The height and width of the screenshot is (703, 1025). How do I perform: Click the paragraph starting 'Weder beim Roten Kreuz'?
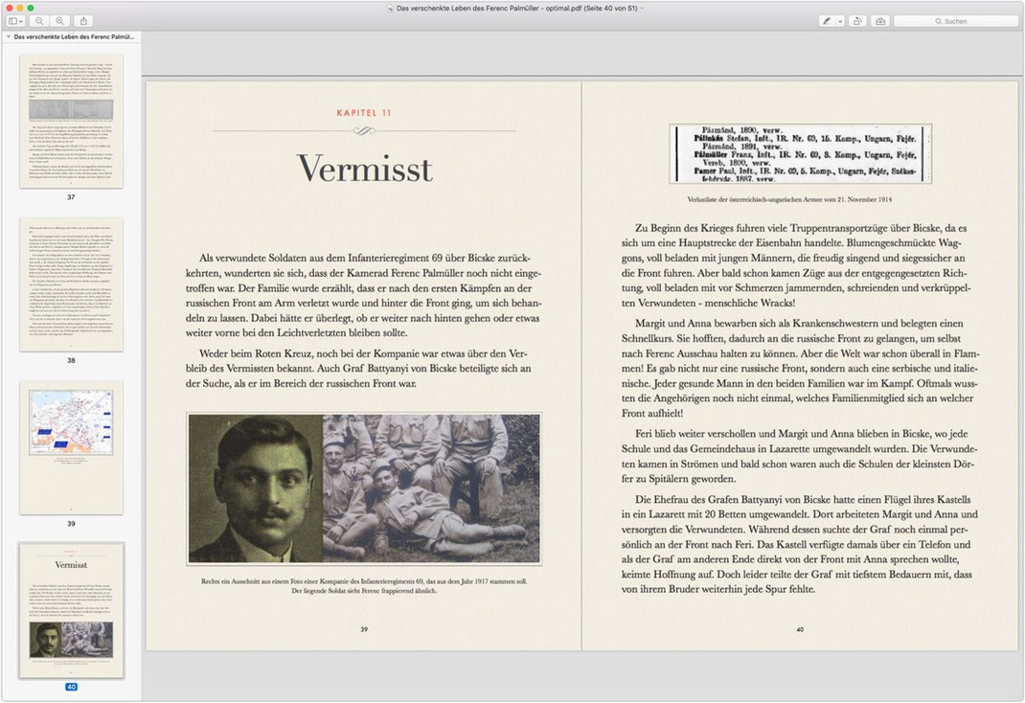tap(358, 369)
